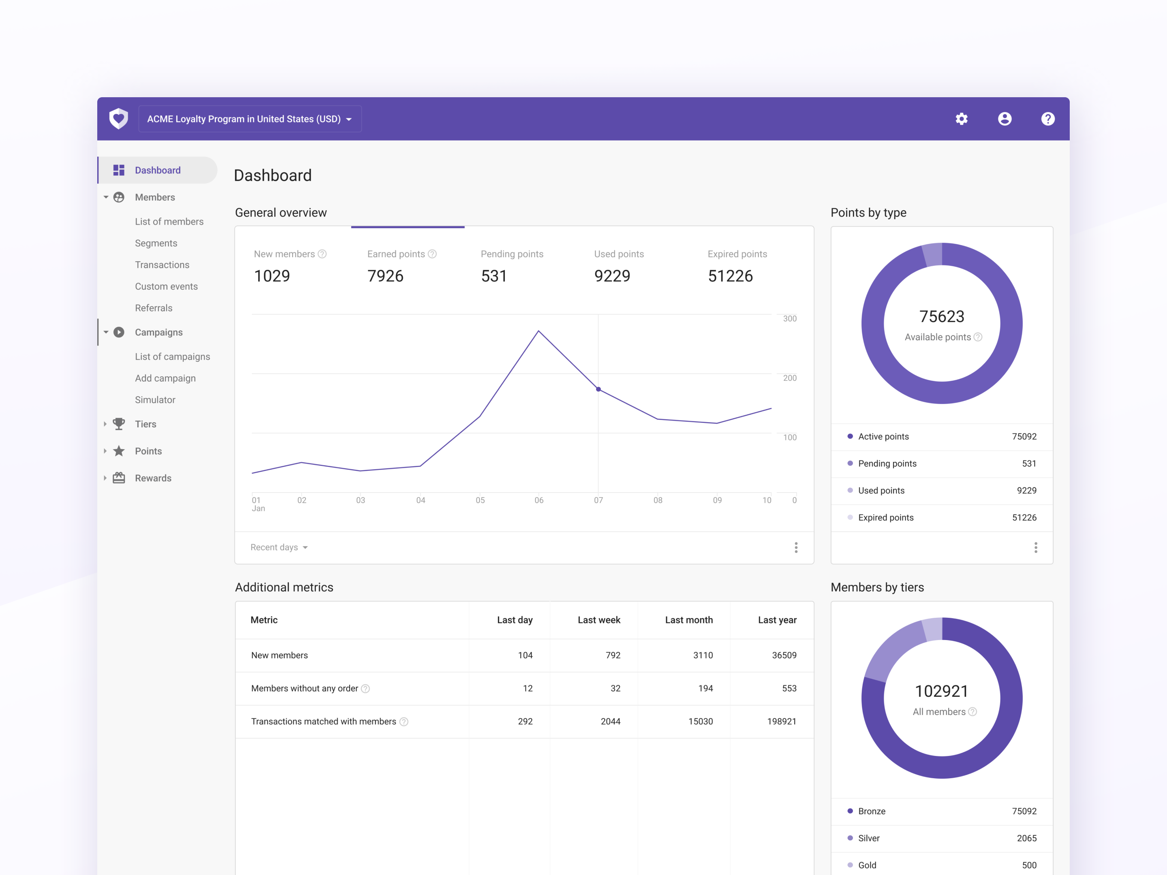Click the info icon next to Earned points
The image size is (1167, 875).
(x=433, y=254)
